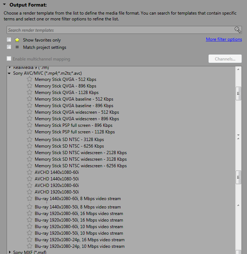The height and width of the screenshot is (254, 247).
Task: Star Blu-ray 1920x1080-24p, 16 Mbps template
Action: click(30, 239)
